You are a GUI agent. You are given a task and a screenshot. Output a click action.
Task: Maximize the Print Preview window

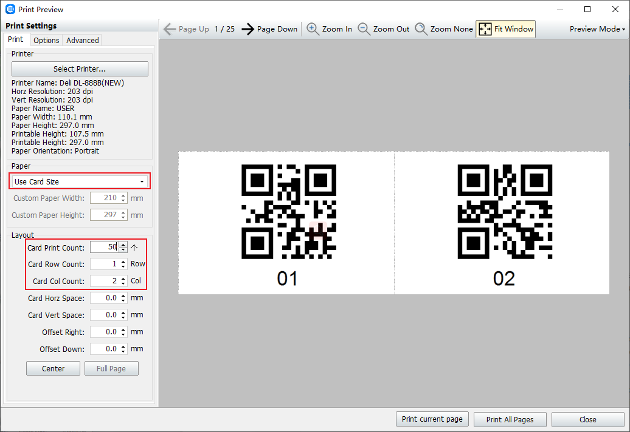pyautogui.click(x=587, y=9)
